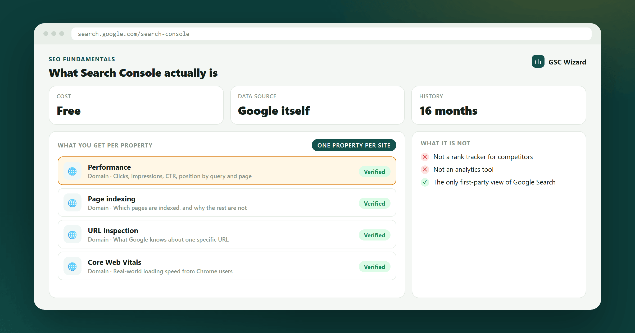The width and height of the screenshot is (635, 333).
Task: Click the globe icon beside Core Web Vitals
Action: click(x=72, y=266)
